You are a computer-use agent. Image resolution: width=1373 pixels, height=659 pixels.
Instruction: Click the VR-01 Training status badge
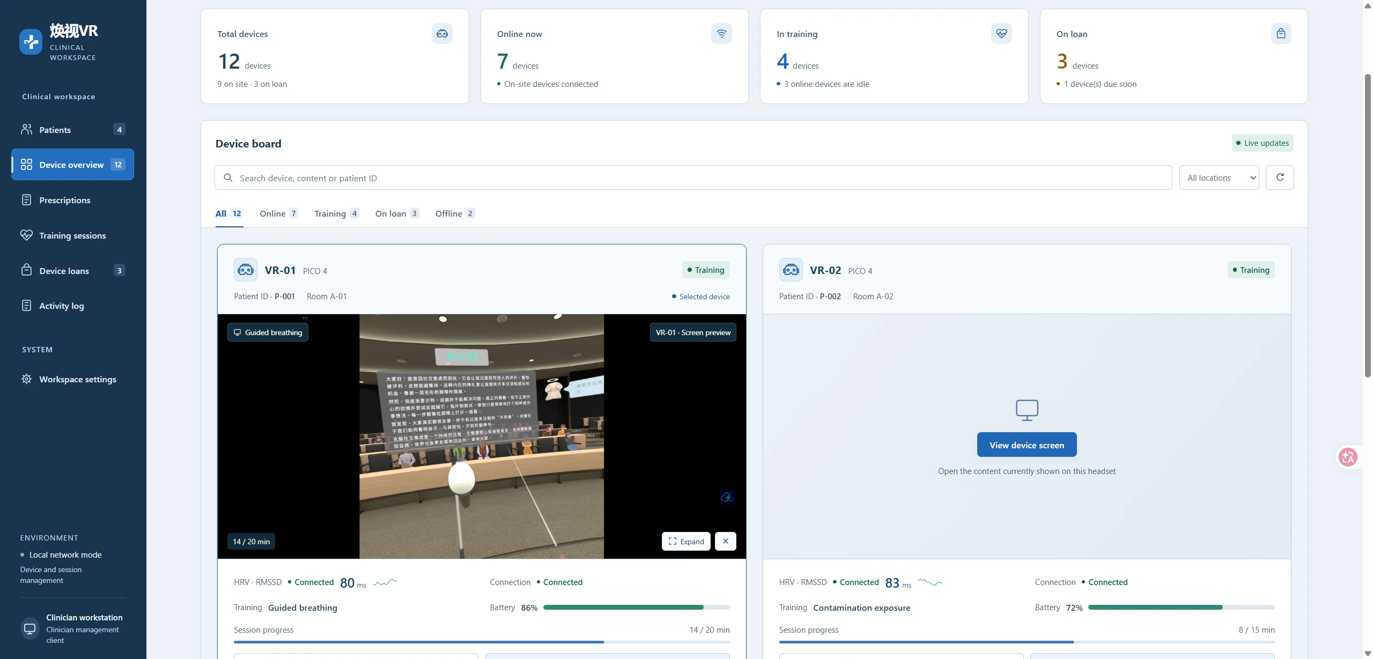[706, 270]
